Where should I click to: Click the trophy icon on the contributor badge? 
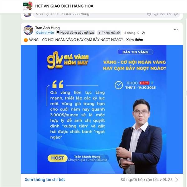click(x=58, y=33)
